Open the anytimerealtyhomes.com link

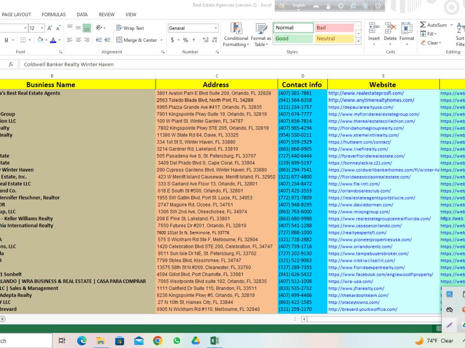click(x=371, y=100)
